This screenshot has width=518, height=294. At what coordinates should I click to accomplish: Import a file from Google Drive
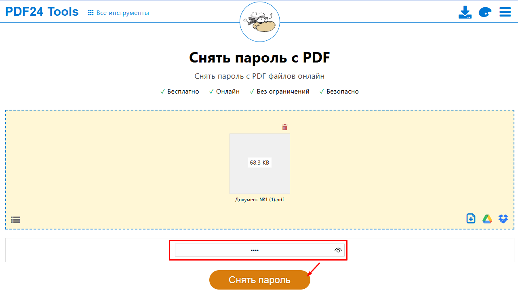[x=487, y=219]
